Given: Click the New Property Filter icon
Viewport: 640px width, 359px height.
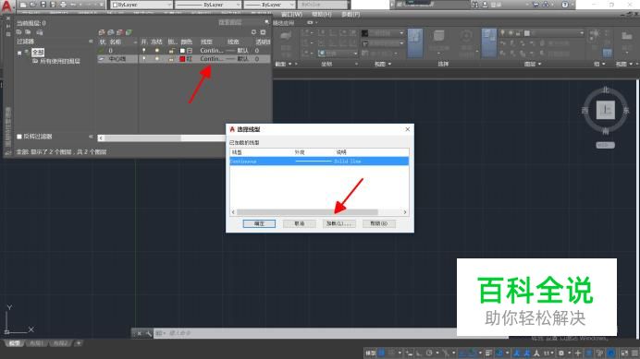Looking at the screenshot, I should point(19,31).
